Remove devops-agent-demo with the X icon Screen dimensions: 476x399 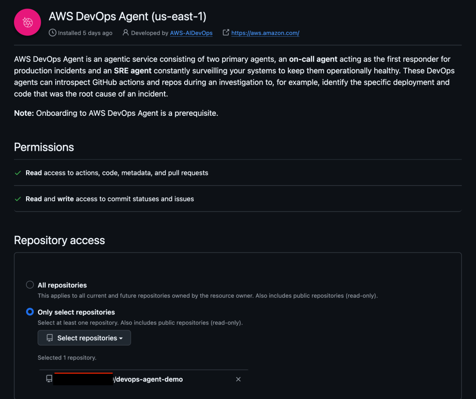click(238, 379)
